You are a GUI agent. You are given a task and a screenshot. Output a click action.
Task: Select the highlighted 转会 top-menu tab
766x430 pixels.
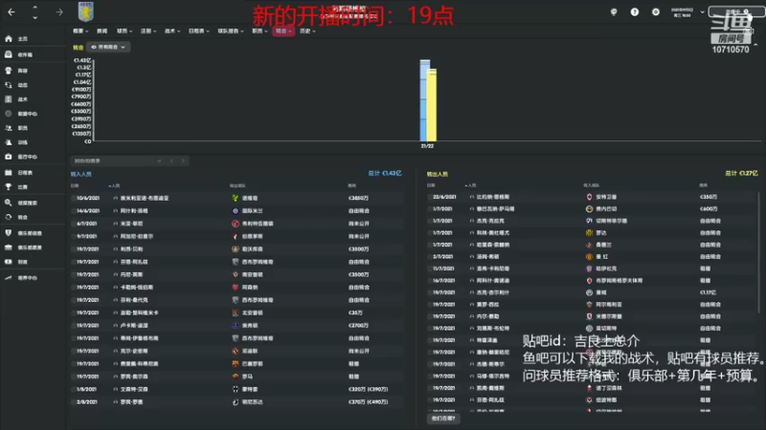point(283,32)
